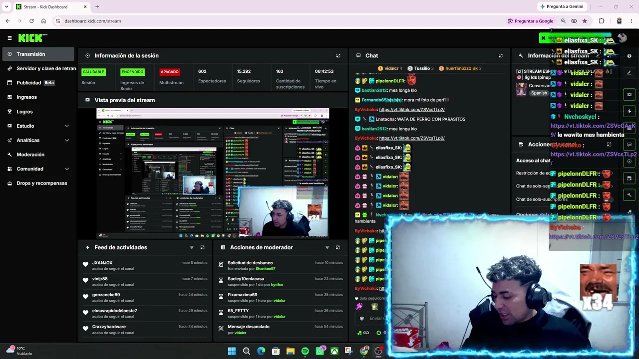
Task: Click the stream preview thumbnail
Action: 213,173
